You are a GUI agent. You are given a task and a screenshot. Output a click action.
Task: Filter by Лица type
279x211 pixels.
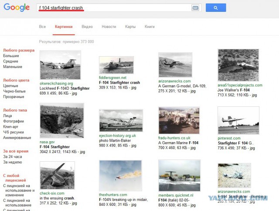(7, 116)
